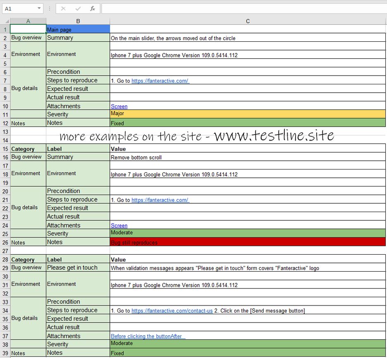This screenshot has width=387, height=358.
Task: Open the Name Box dropdown arrow
Action: coord(39,9)
